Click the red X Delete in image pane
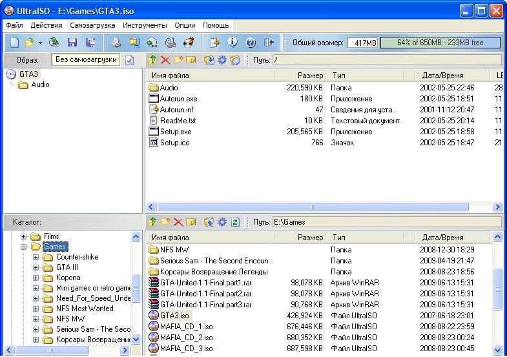The width and height of the screenshot is (507, 357). coord(165,60)
